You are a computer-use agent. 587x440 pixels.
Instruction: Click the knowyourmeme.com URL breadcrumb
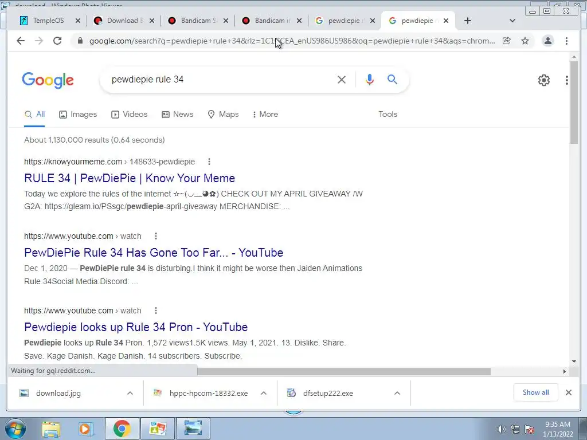tap(109, 162)
